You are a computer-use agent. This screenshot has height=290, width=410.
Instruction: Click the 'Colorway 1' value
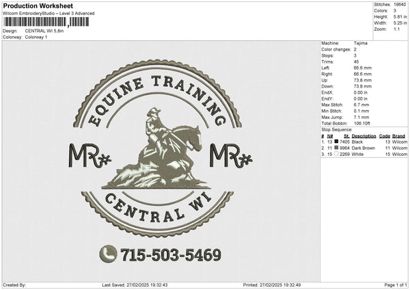point(36,37)
